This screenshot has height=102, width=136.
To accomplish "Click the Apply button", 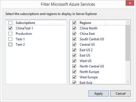I will coord(98,93).
